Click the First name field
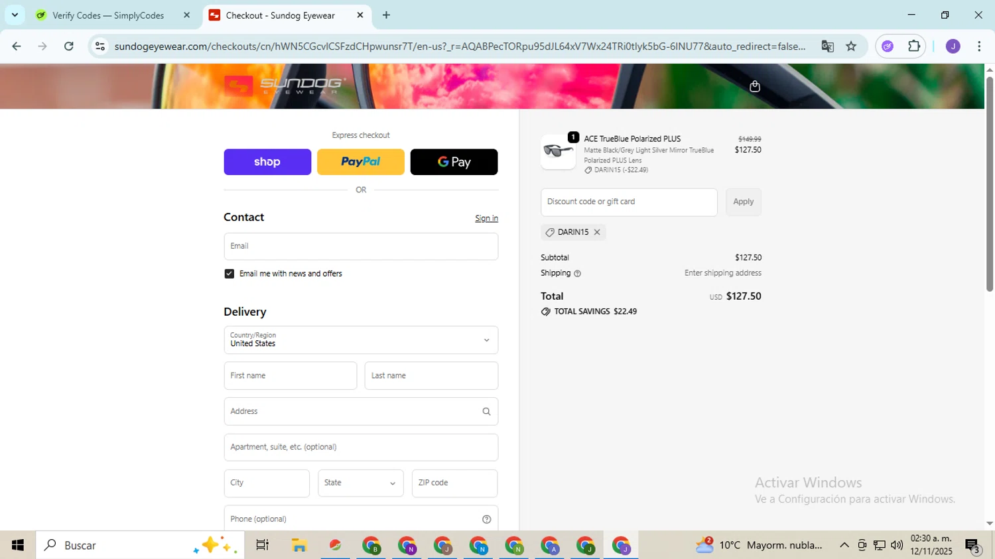Screen dimensions: 995x559 [291, 376]
